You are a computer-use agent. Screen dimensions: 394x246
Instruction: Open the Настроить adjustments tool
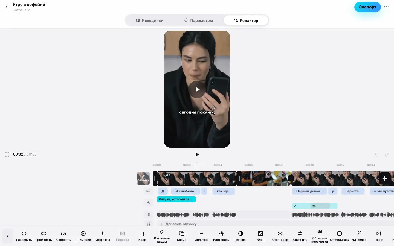coord(221,236)
